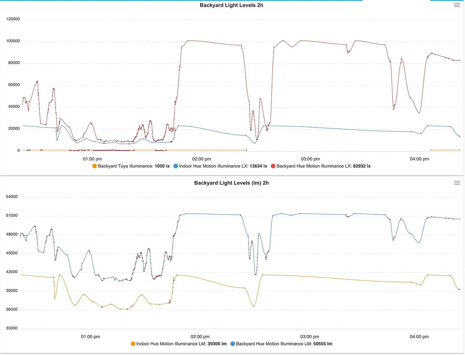Click the 01:00 pm label on bottom chart
The width and height of the screenshot is (465, 355).
pos(91,337)
